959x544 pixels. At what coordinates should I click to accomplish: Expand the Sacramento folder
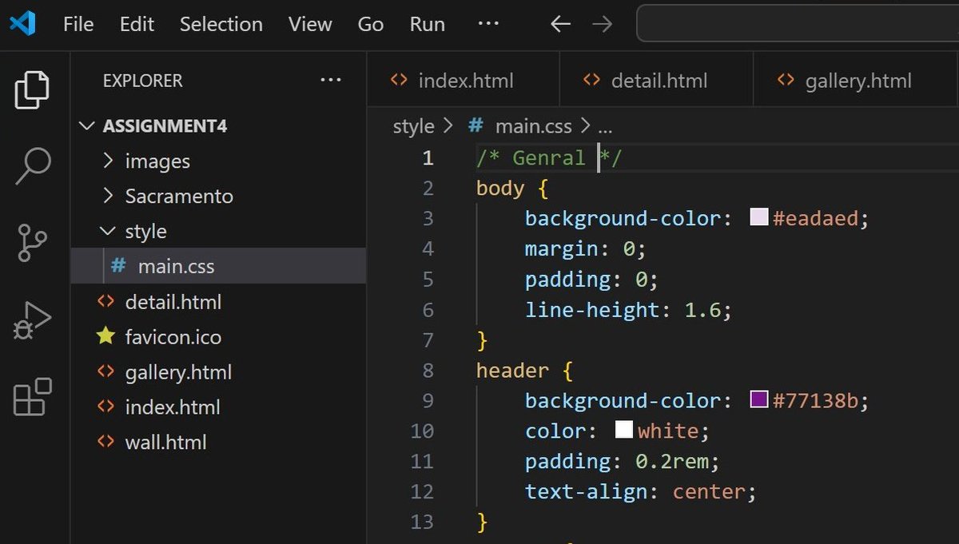coord(218,197)
